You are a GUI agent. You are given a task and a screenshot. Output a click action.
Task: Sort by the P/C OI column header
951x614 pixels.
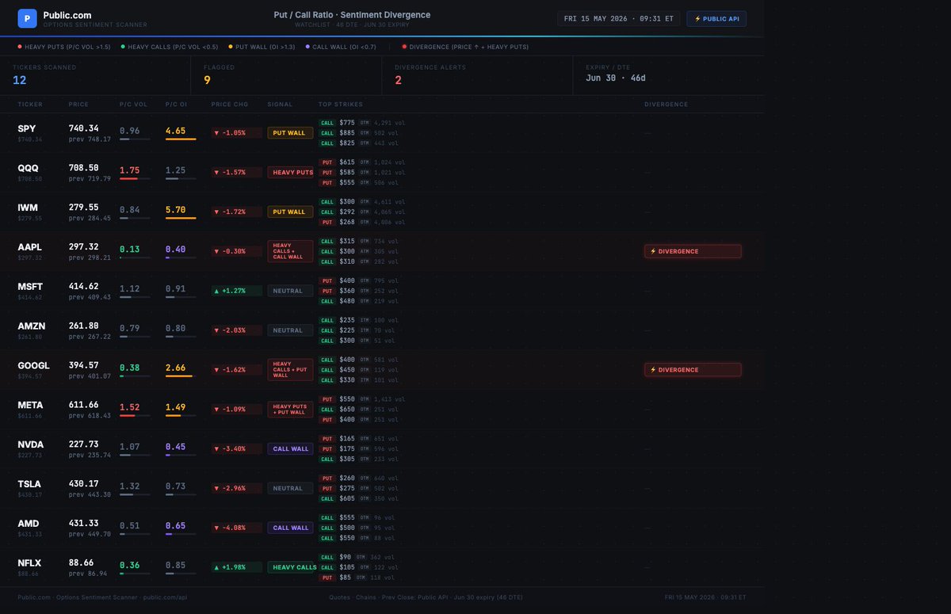click(177, 104)
